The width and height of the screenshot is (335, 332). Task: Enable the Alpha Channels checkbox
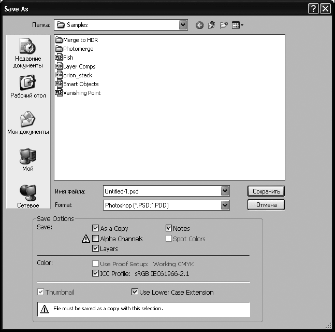pos(95,239)
